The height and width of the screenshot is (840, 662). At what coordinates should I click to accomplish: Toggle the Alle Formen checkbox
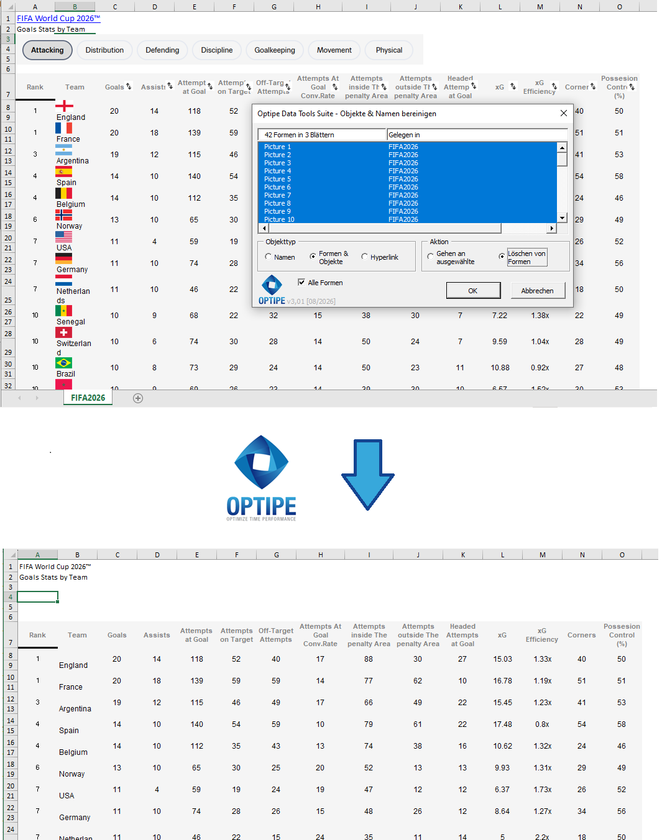pos(301,282)
